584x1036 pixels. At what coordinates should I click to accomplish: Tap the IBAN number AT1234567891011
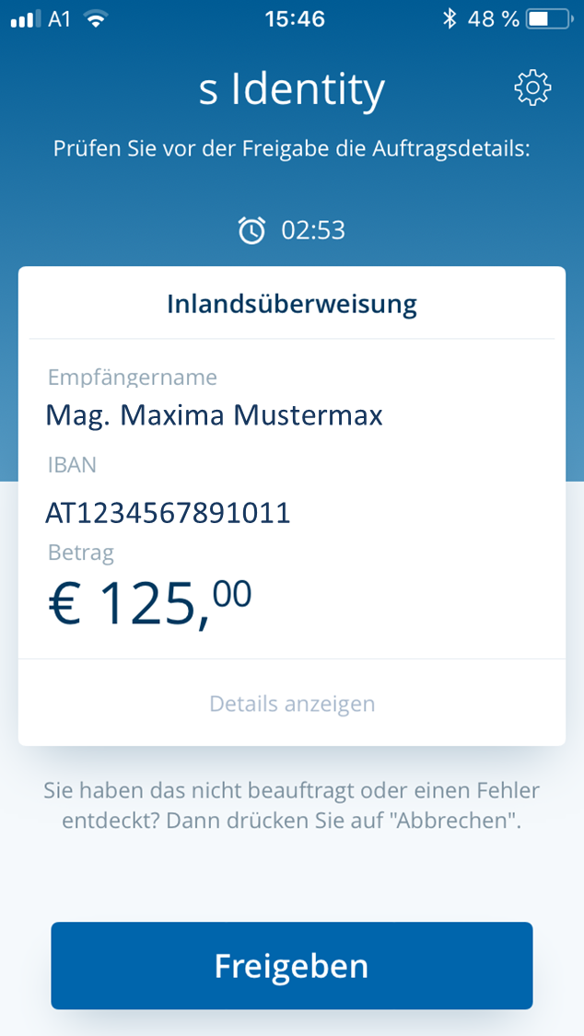168,513
